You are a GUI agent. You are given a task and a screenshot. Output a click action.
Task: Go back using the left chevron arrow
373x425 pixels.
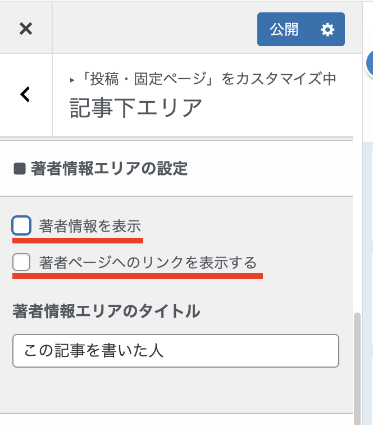tap(25, 94)
